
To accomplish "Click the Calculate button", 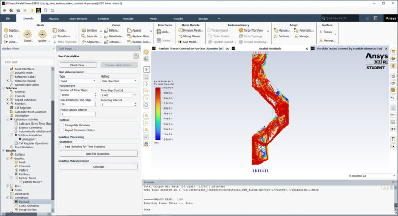I will (99, 167).
